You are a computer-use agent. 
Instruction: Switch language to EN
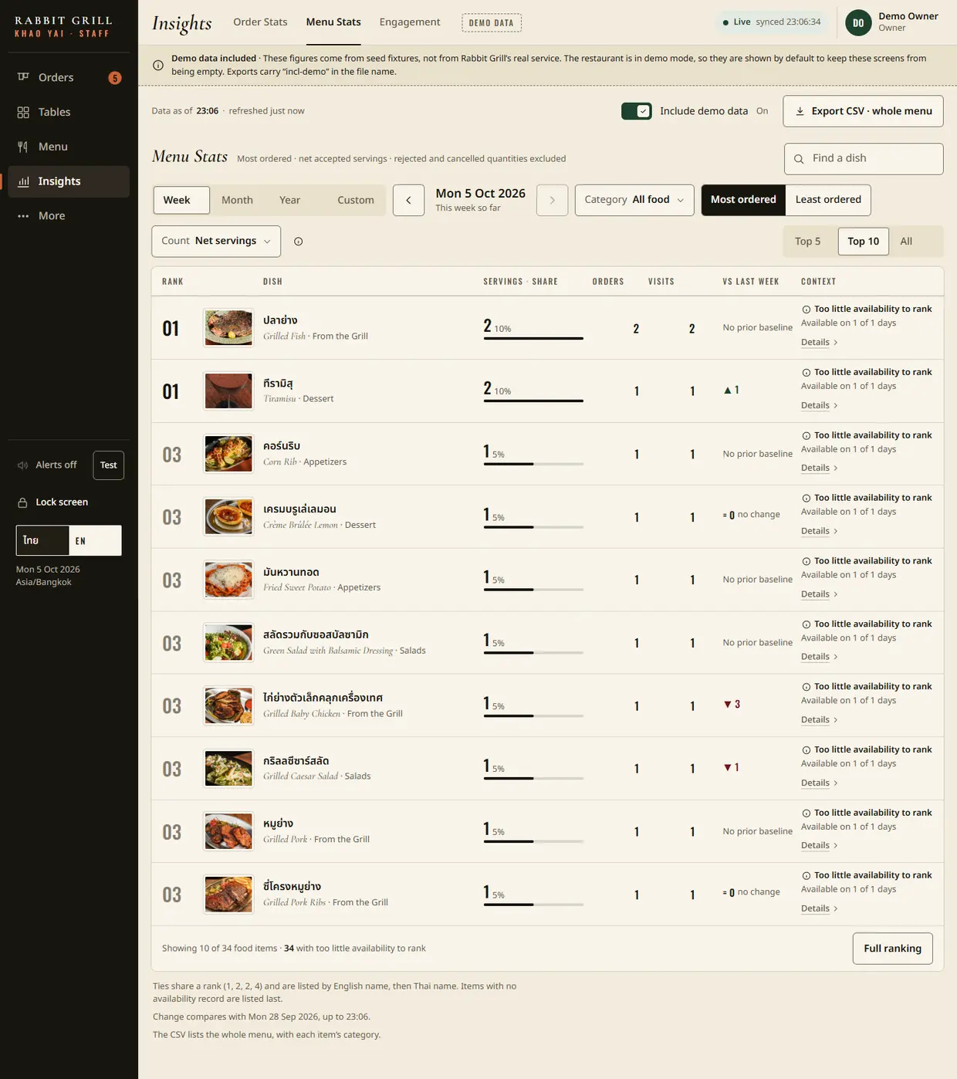pyautogui.click(x=95, y=541)
